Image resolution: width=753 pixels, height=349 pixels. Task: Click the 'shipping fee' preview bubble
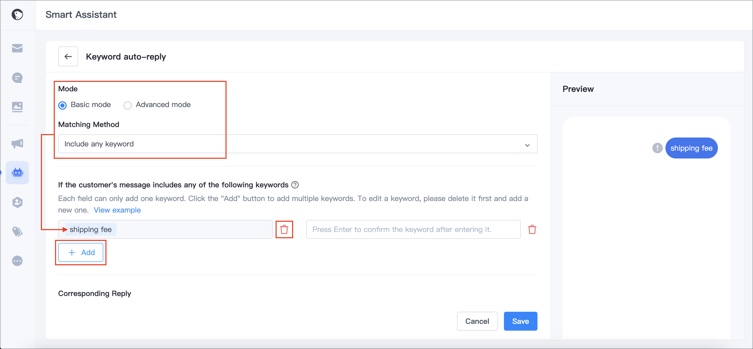coord(691,148)
